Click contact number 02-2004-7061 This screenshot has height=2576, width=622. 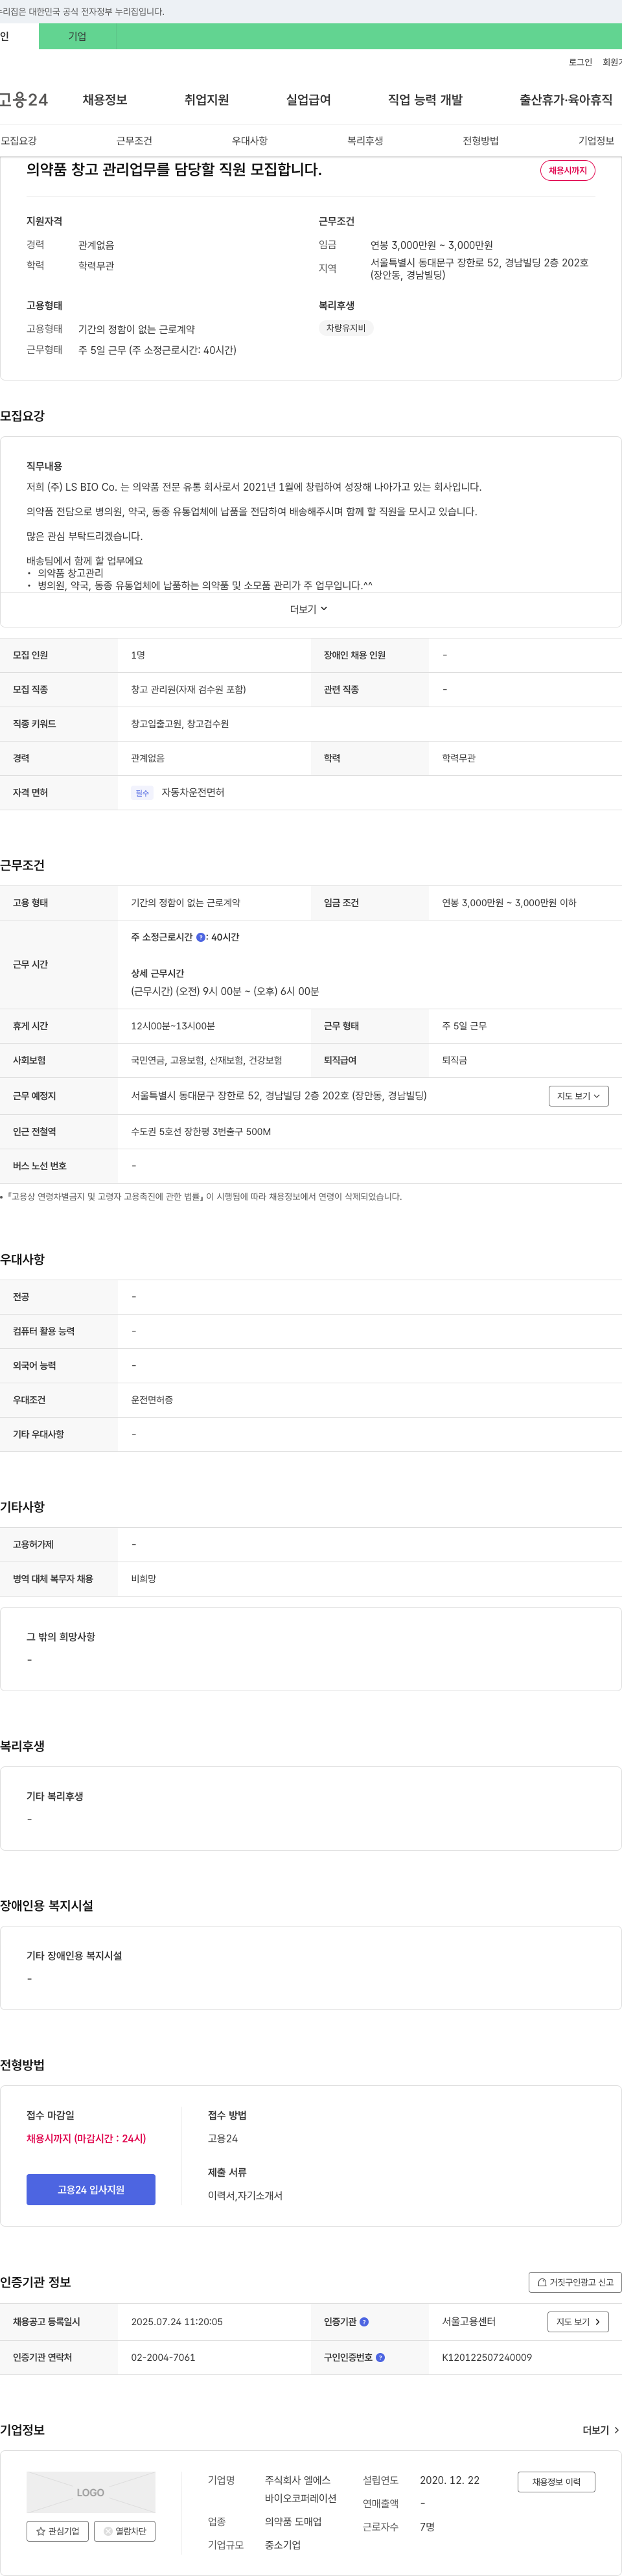point(163,2357)
